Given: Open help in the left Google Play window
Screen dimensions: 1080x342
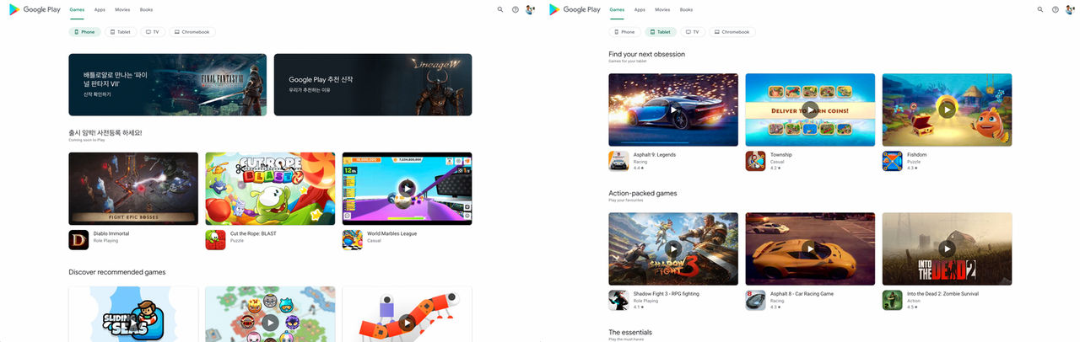Looking at the screenshot, I should 516,9.
